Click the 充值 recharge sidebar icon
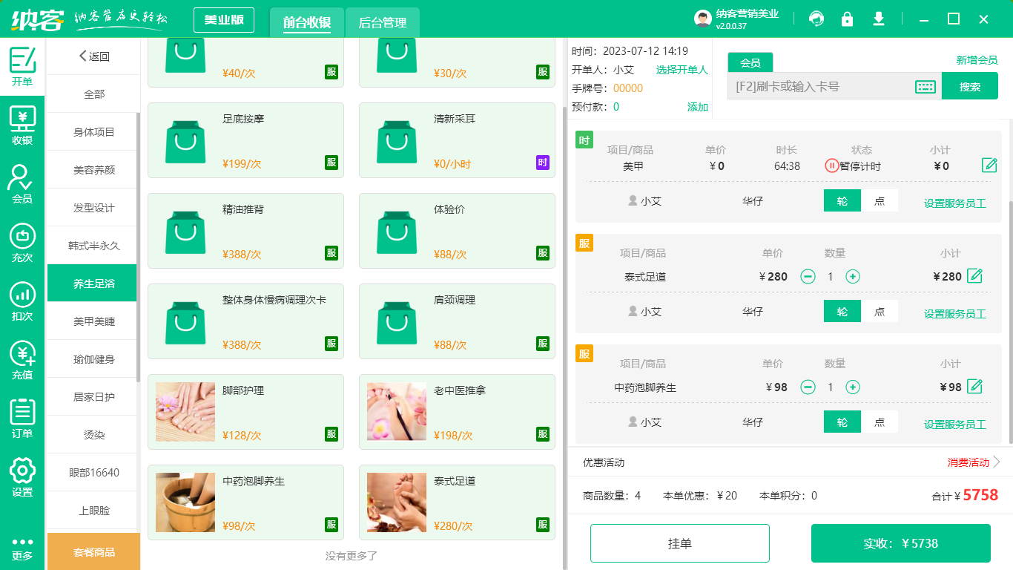The height and width of the screenshot is (570, 1013). pos(22,355)
